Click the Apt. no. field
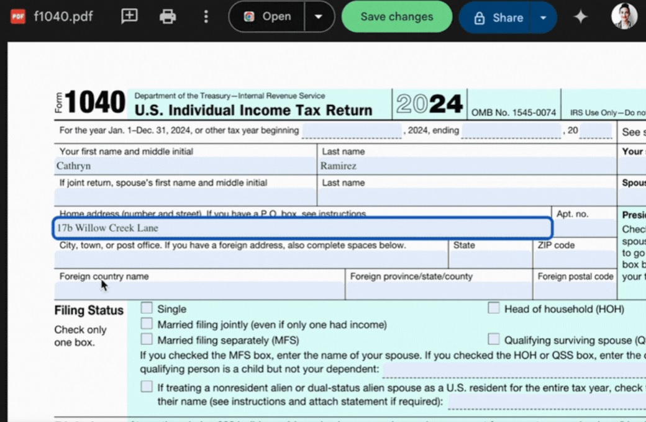The height and width of the screenshot is (422, 646). tap(585, 228)
